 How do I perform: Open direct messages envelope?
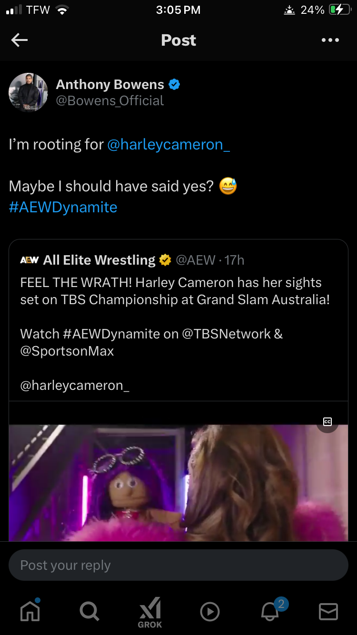click(x=328, y=612)
